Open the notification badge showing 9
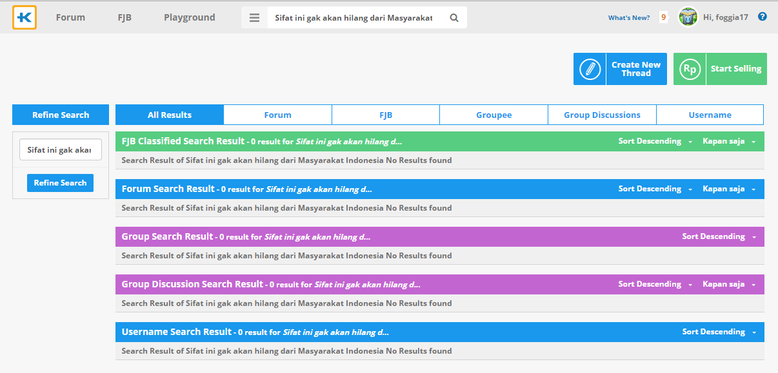Image resolution: width=778 pixels, height=373 pixels. click(663, 17)
